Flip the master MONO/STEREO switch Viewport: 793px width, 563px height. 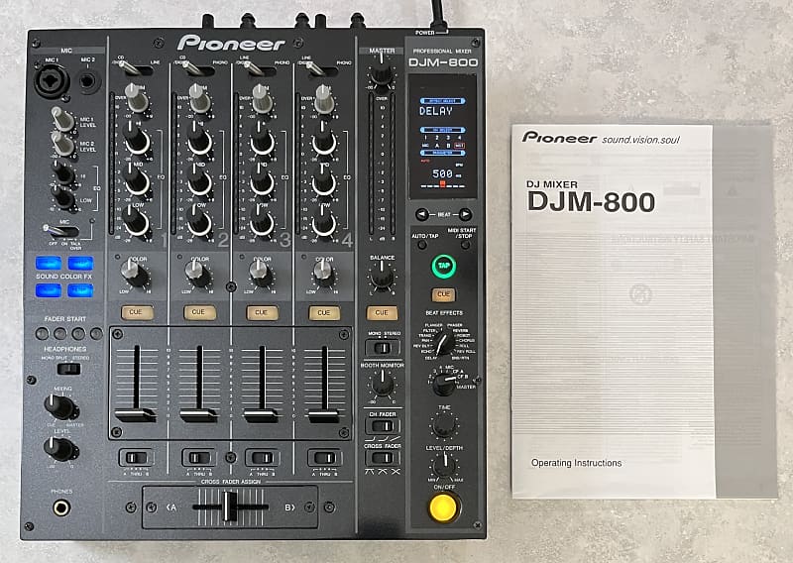(x=383, y=348)
